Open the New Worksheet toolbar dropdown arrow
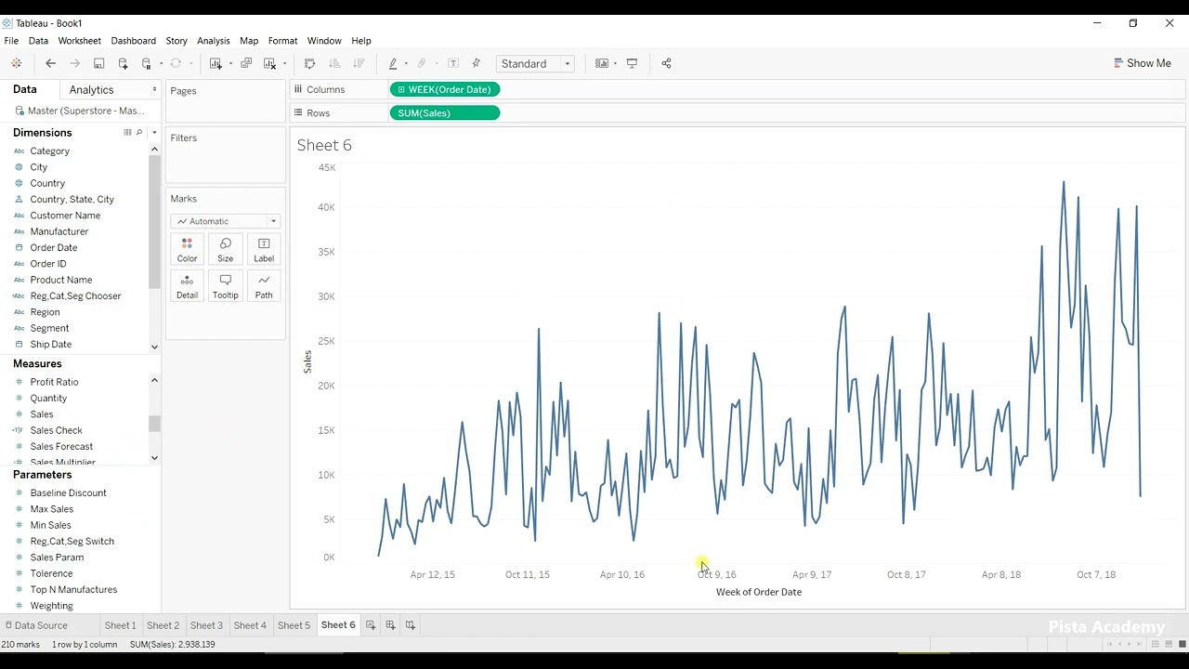 coord(230,64)
